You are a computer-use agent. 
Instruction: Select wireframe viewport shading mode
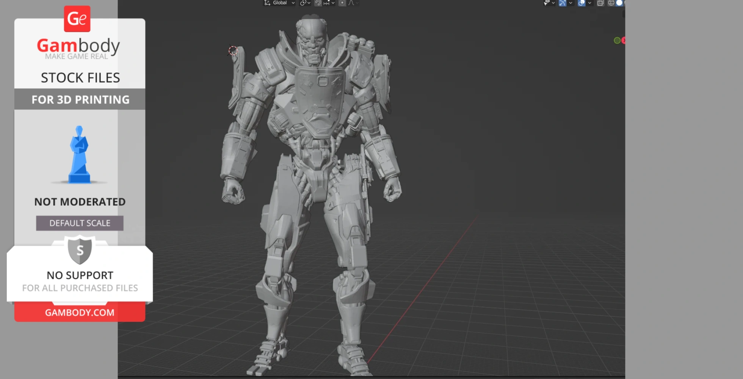click(611, 3)
